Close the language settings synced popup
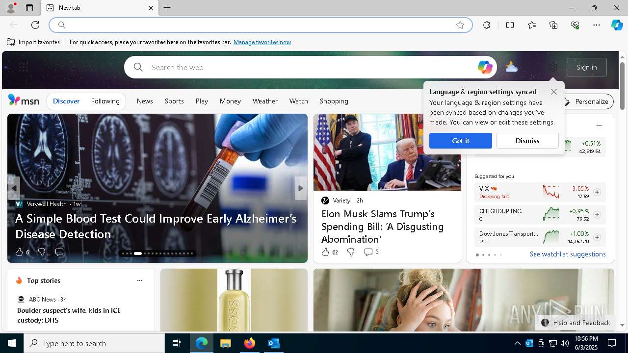The width and height of the screenshot is (628, 353). pyautogui.click(x=554, y=92)
